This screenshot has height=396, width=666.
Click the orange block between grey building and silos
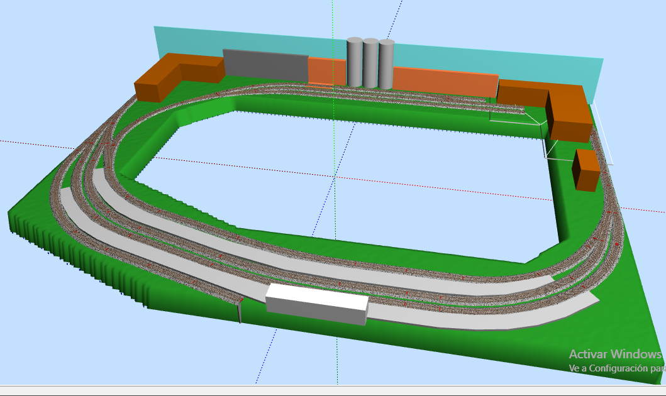pyautogui.click(x=327, y=71)
